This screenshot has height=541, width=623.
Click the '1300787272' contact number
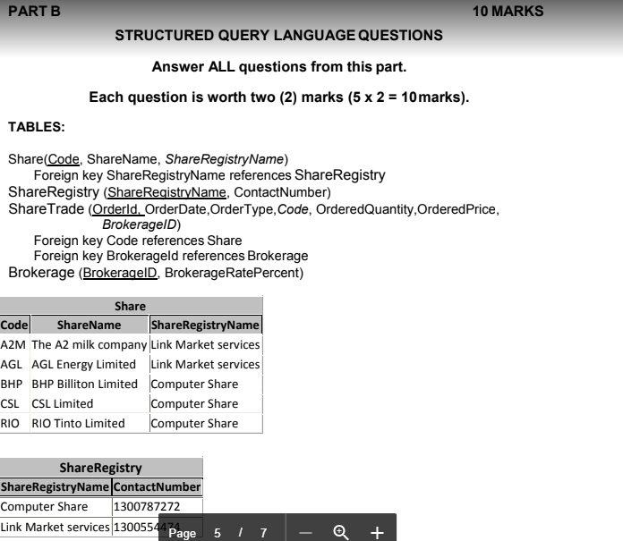tap(147, 507)
